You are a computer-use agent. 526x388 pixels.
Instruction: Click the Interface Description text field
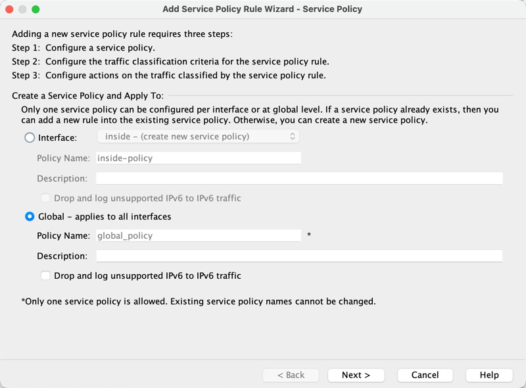click(299, 178)
